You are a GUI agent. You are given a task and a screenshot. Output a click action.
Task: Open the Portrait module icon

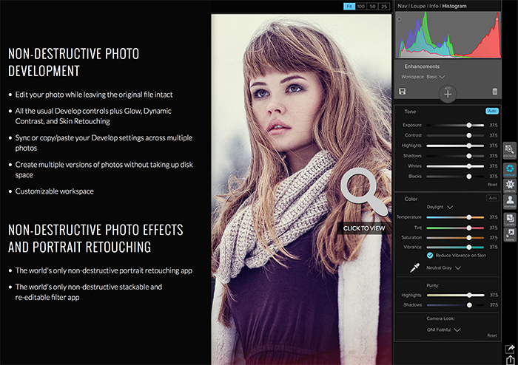pos(511,202)
